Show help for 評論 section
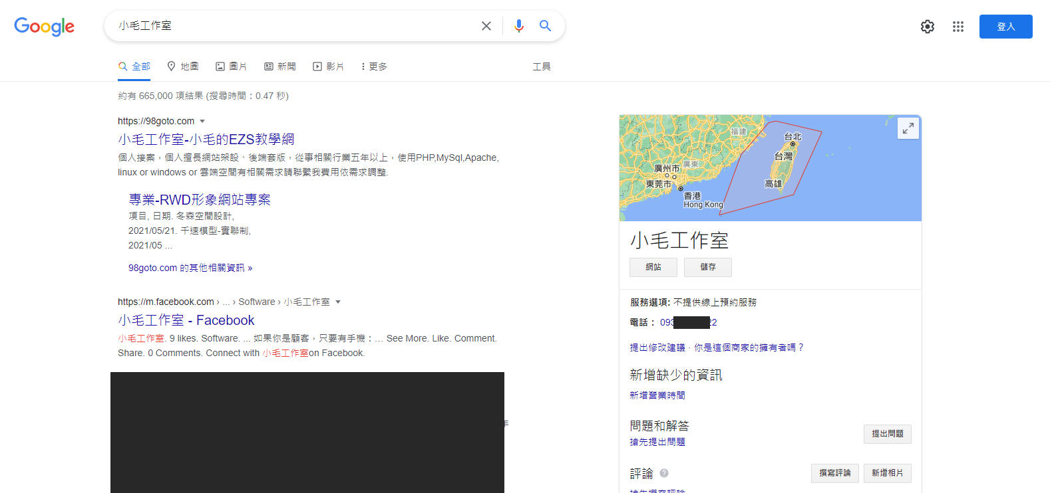 pos(664,473)
